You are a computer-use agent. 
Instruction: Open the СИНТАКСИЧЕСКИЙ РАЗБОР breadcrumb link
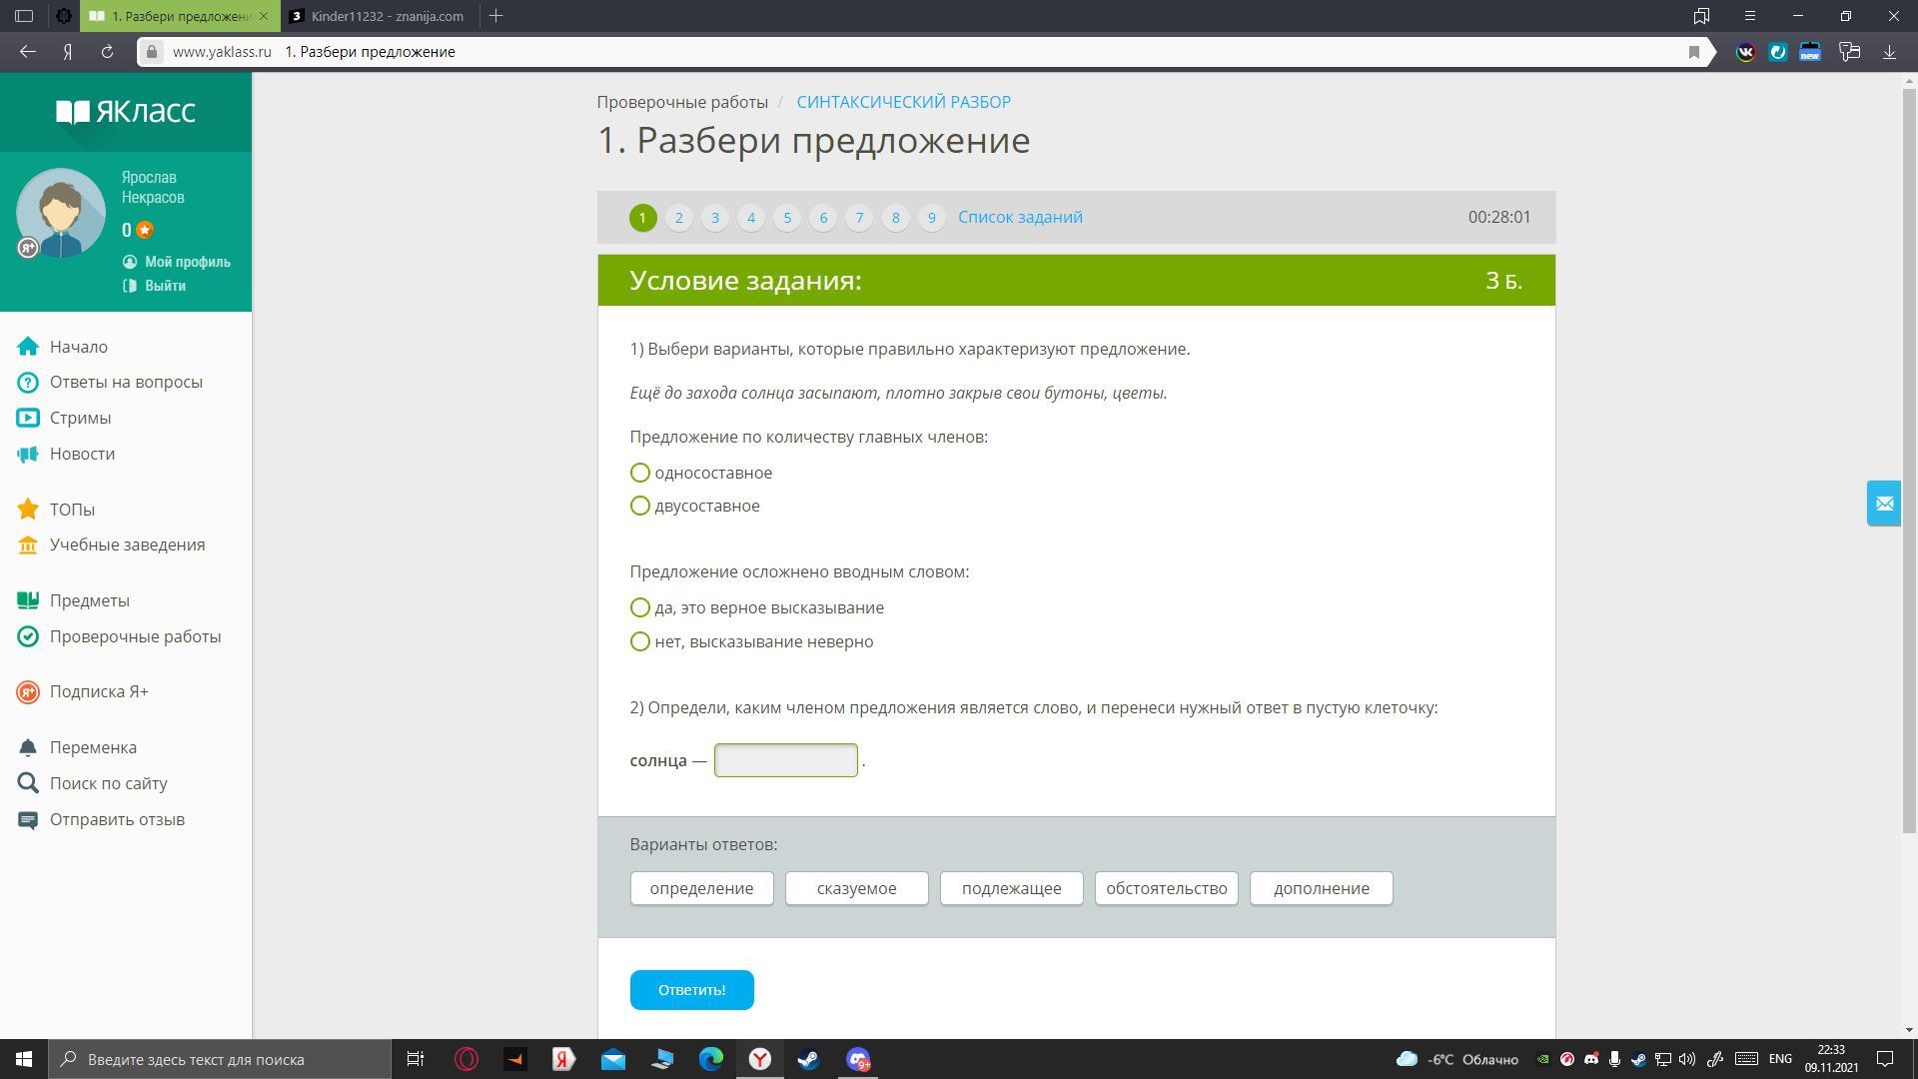tap(903, 102)
